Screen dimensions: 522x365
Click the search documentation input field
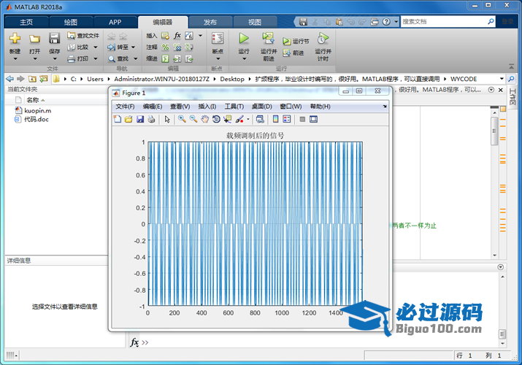click(x=444, y=22)
